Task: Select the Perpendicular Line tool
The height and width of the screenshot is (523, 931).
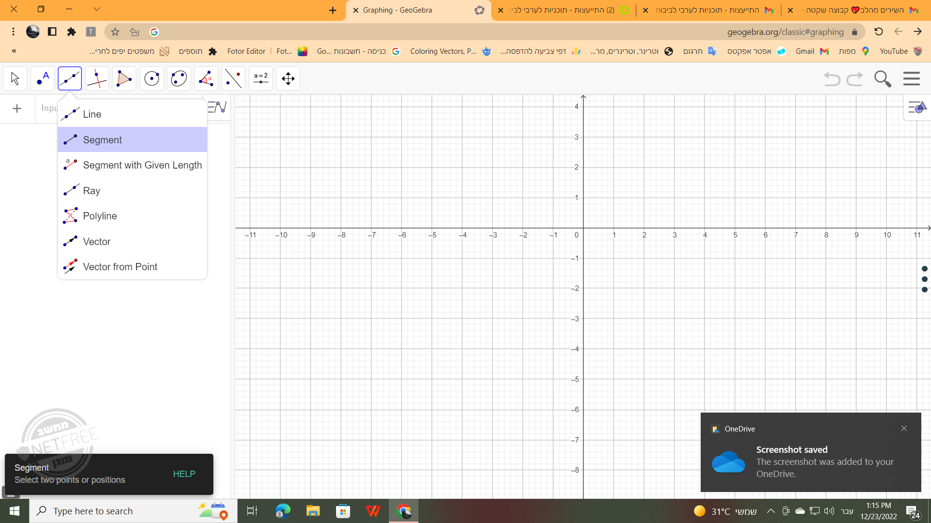Action: tap(97, 78)
